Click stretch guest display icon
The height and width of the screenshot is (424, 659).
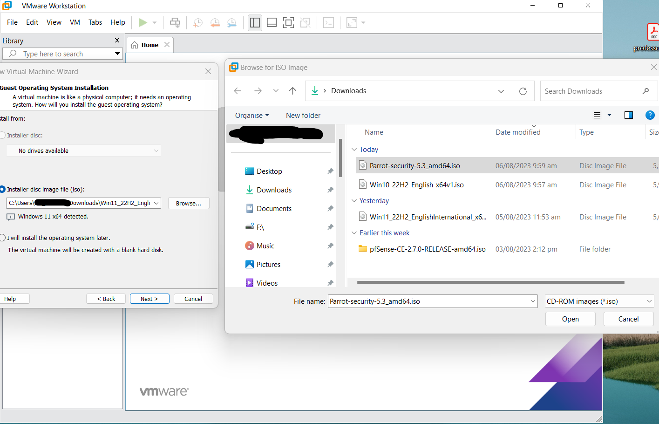(352, 22)
